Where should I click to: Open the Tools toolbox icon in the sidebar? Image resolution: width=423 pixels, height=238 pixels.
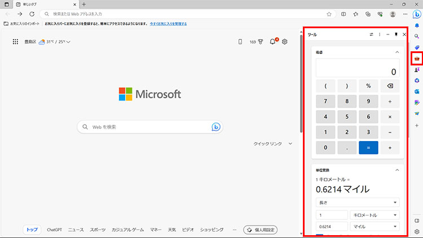(417, 59)
